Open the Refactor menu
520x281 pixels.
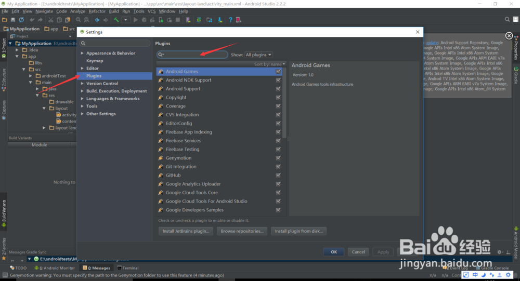coord(97,11)
